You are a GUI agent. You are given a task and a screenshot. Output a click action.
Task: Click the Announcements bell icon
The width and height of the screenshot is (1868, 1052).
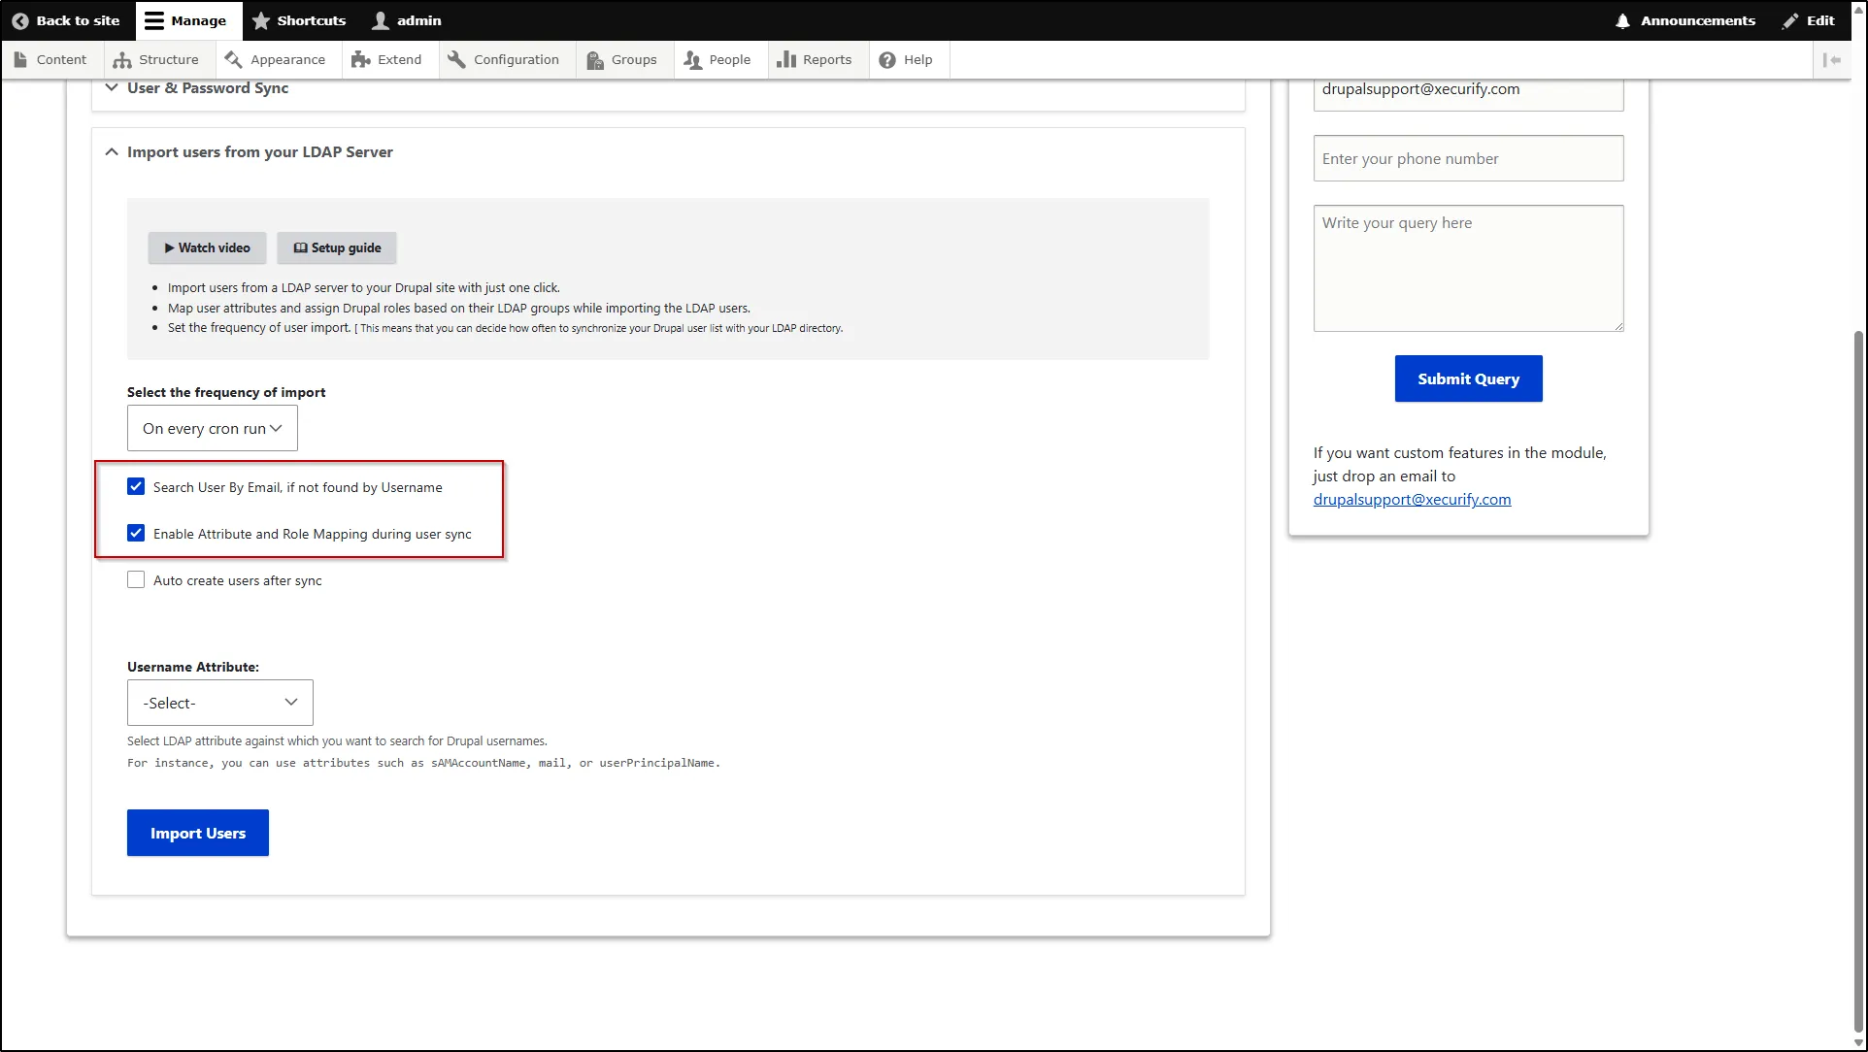1621,19
